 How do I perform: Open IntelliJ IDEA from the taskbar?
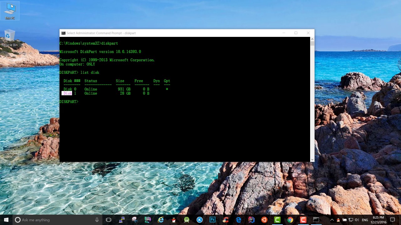point(251,220)
